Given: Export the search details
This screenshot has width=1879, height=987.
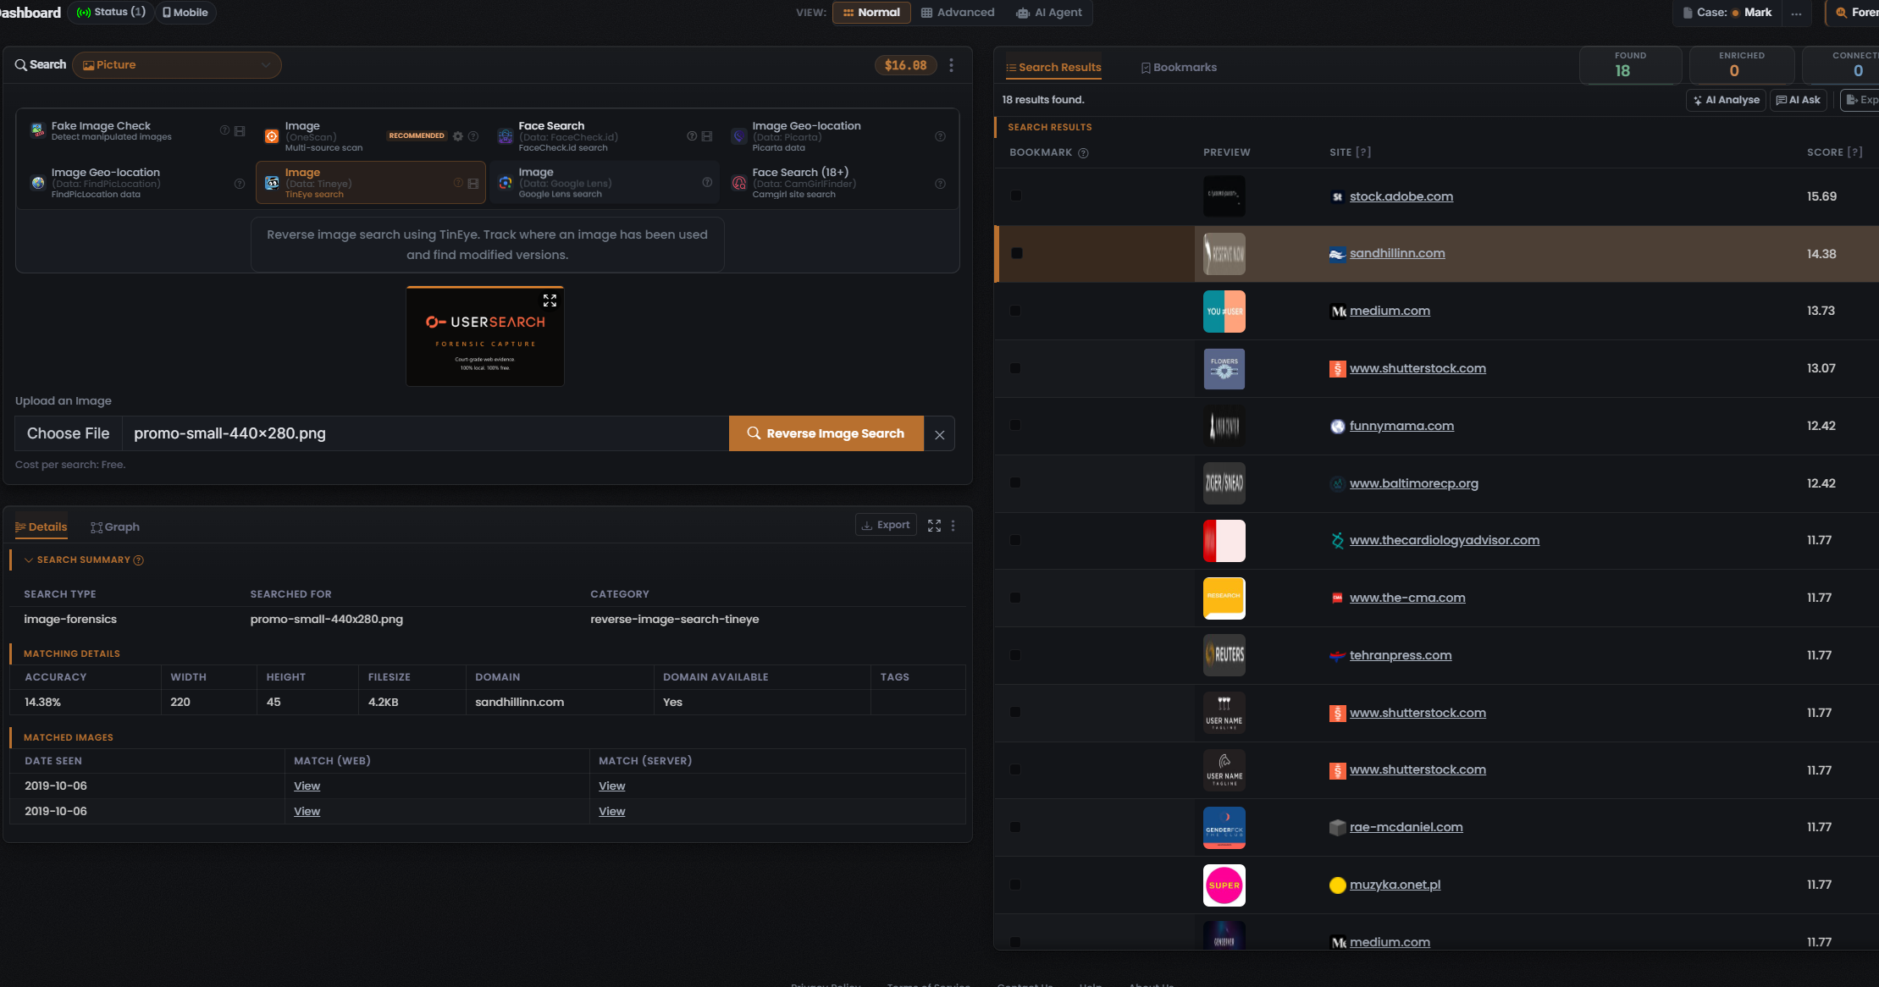Looking at the screenshot, I should [x=886, y=525].
